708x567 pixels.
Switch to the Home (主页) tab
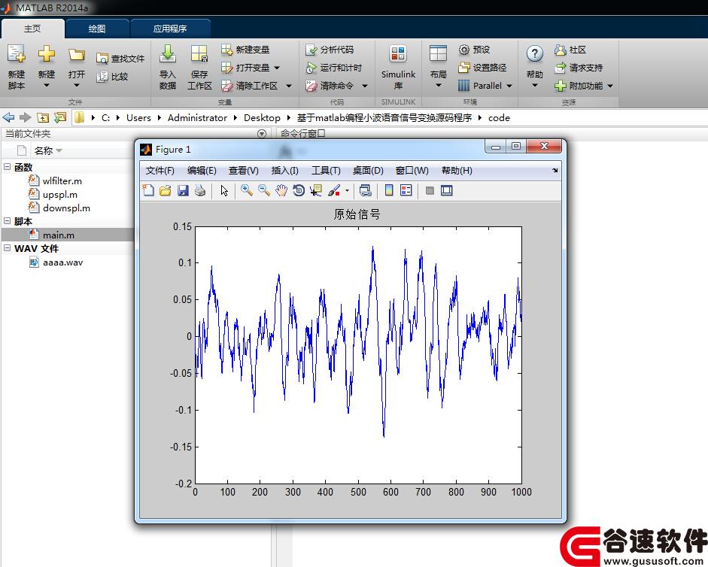point(32,29)
